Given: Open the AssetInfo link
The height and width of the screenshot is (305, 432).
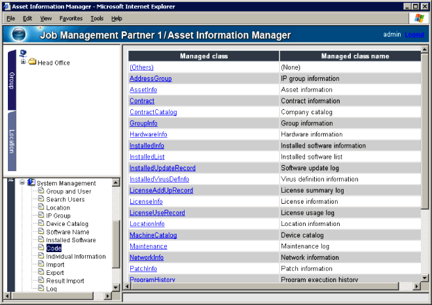Looking at the screenshot, I should pyautogui.click(x=143, y=89).
